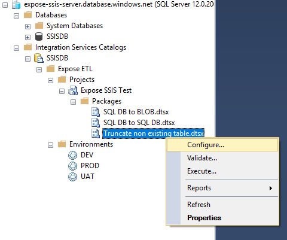Viewport: 287px width, 240px height.
Task: Click the server icon for expose-ssis-server
Action: [16, 4]
